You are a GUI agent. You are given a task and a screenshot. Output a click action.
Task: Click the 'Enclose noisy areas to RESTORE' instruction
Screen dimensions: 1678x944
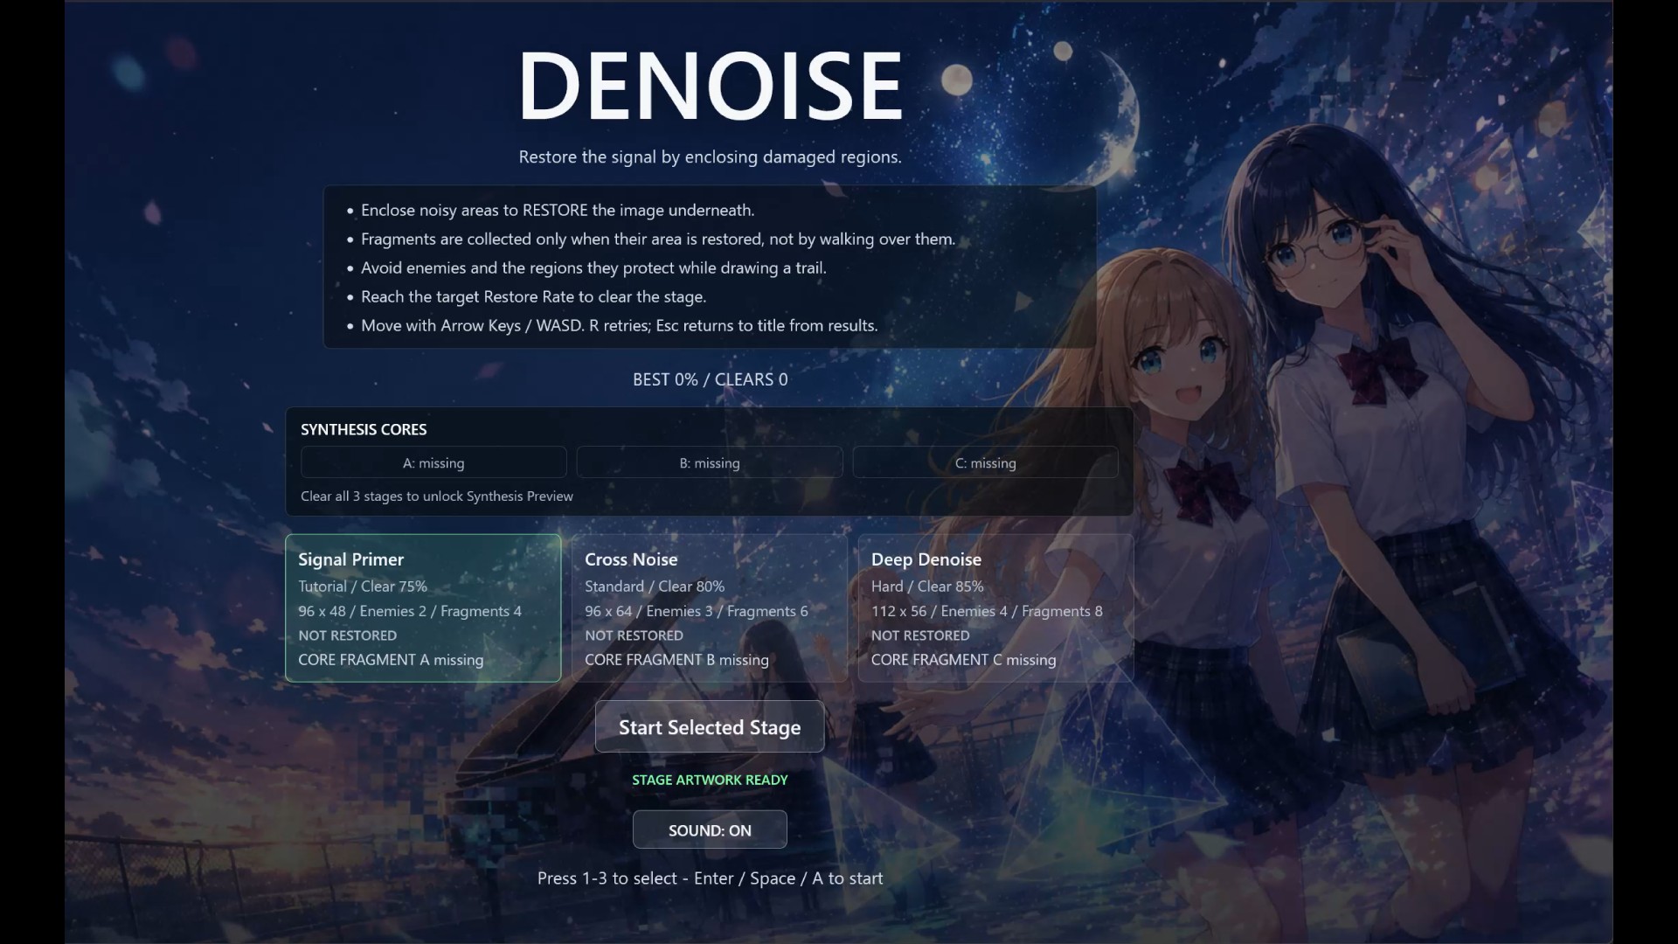(558, 210)
